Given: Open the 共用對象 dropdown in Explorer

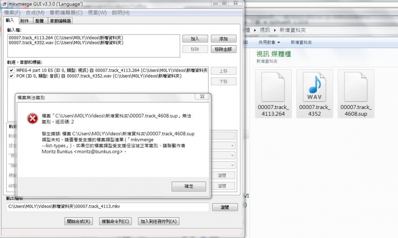Looking at the screenshot, I should click(269, 42).
